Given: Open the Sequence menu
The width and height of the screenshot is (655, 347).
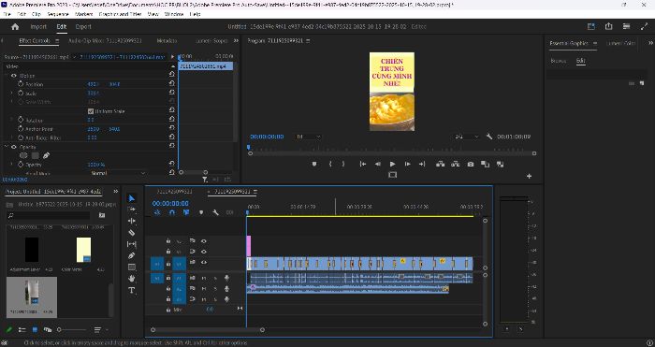Looking at the screenshot, I should (58, 14).
